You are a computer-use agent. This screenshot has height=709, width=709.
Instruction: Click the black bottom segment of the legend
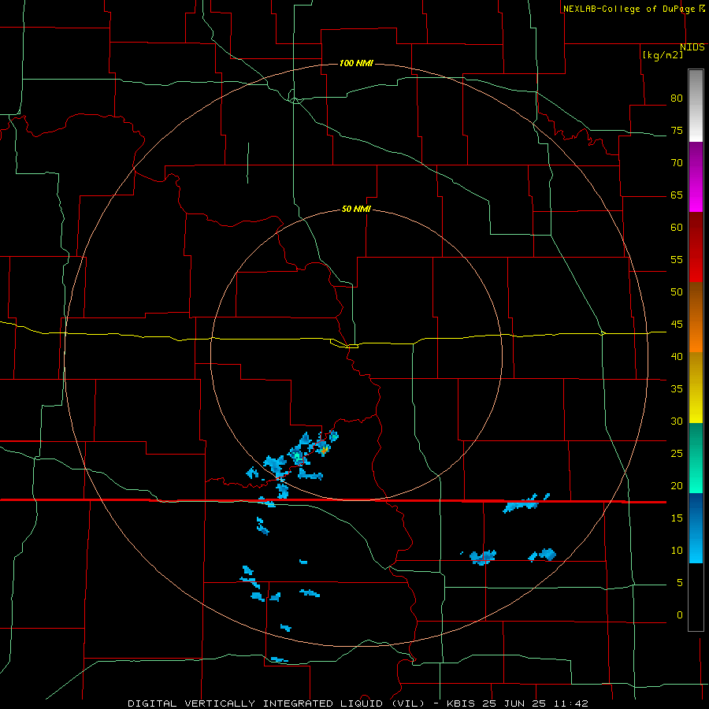point(696,597)
